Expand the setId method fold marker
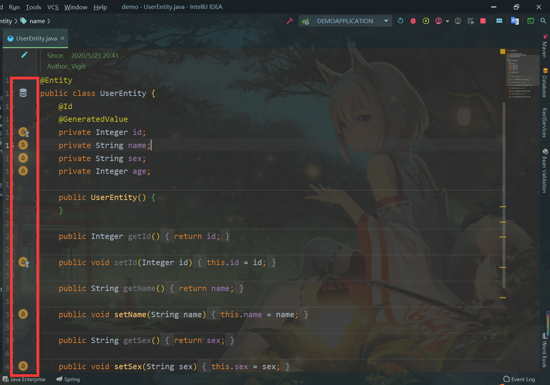This screenshot has height=385, width=550. (x=35, y=262)
